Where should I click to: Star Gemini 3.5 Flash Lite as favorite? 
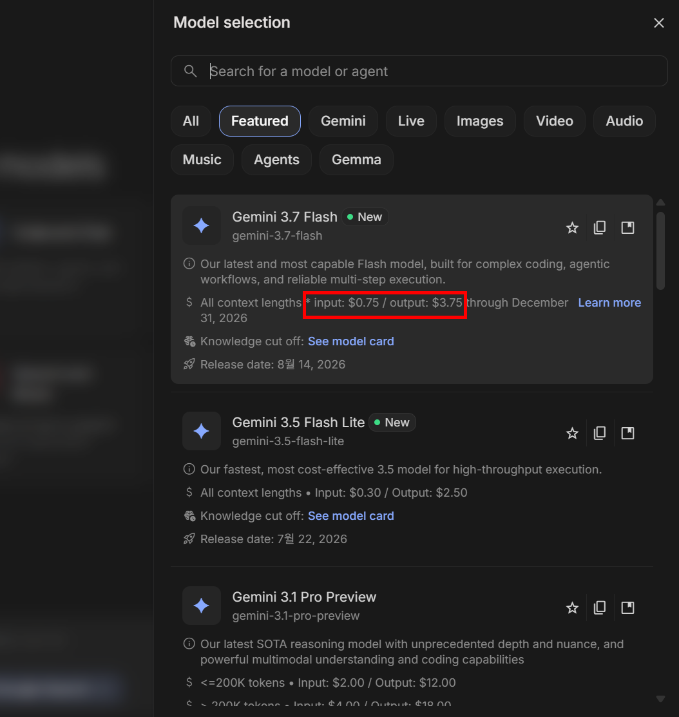(572, 433)
